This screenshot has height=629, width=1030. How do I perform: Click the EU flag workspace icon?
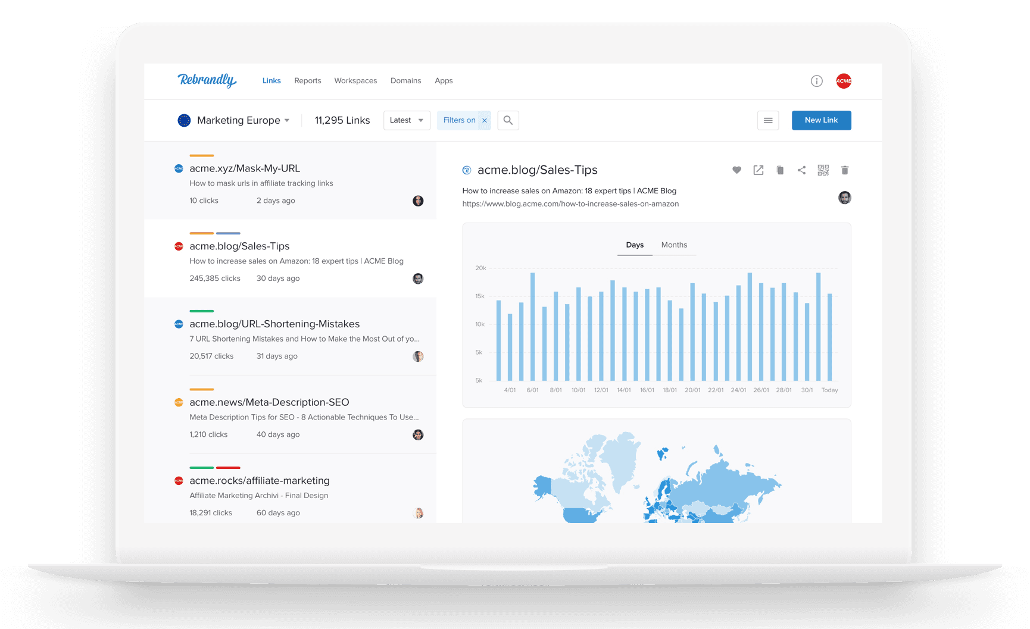pos(184,120)
